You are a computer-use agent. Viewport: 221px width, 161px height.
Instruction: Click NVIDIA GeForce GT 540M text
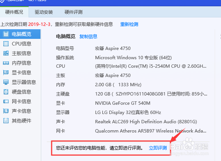click(123, 103)
